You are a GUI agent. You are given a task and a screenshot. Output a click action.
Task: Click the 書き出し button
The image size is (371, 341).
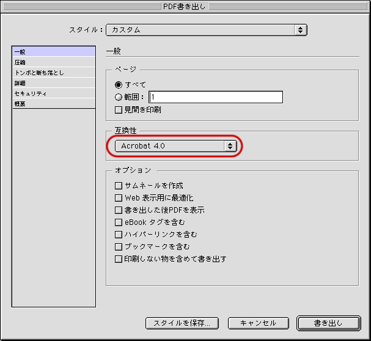pos(328,323)
